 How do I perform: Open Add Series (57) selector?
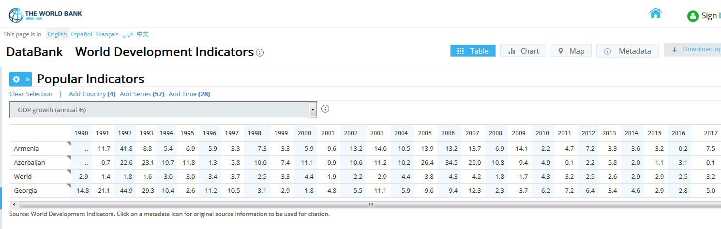[142, 94]
